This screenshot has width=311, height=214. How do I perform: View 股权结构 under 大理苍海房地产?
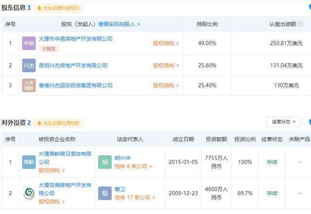[52, 202]
